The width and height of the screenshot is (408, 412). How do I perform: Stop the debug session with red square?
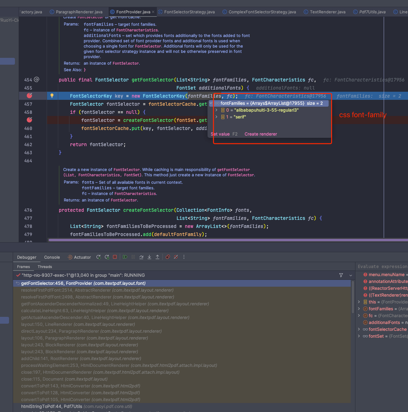point(115,257)
